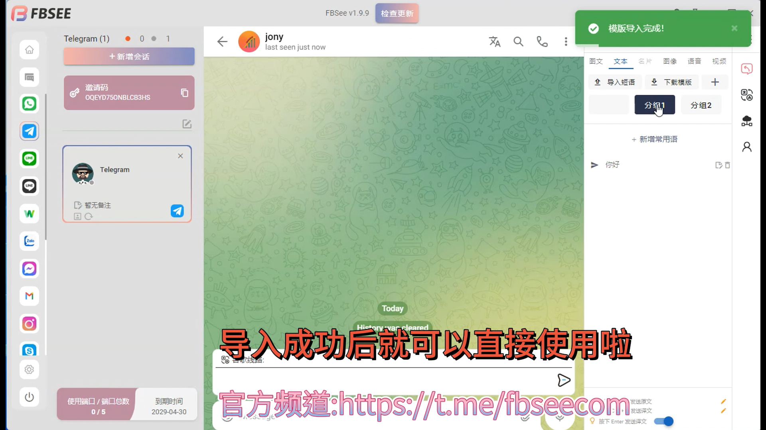Click the Telegram session name on card

coord(115,170)
